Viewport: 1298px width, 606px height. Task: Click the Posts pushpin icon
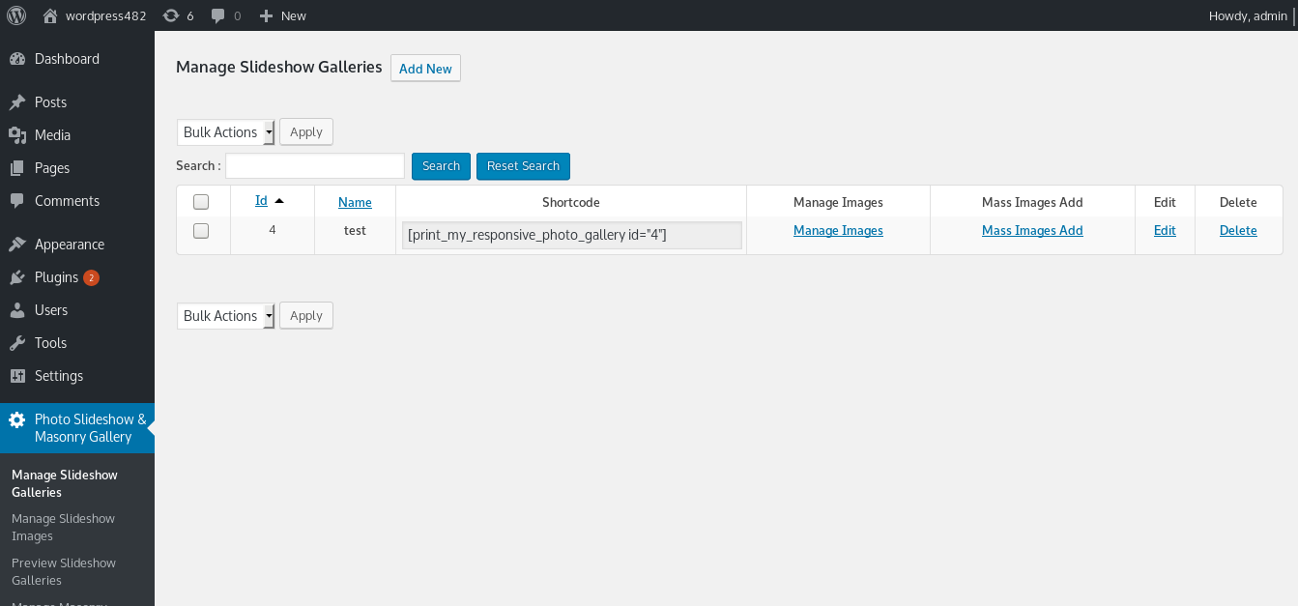(17, 102)
